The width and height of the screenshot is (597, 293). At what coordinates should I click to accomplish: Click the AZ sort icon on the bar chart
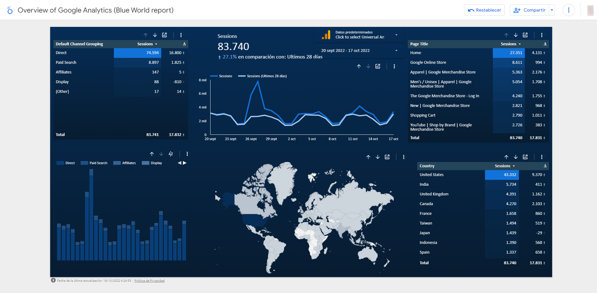[x=171, y=154]
